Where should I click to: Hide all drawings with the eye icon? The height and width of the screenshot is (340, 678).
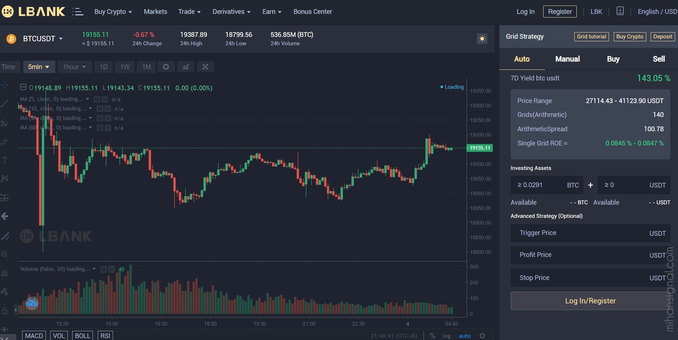click(5, 329)
